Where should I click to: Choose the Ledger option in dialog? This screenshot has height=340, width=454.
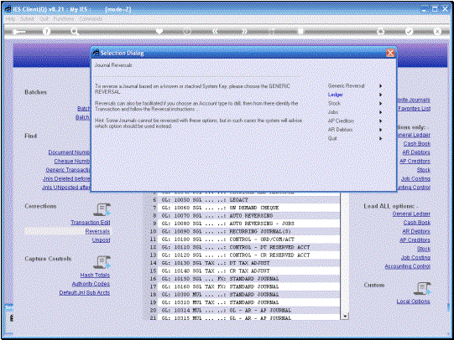(x=336, y=95)
